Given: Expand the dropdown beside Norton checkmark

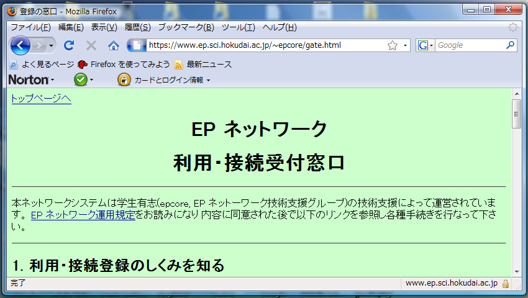Looking at the screenshot, I should [x=91, y=80].
